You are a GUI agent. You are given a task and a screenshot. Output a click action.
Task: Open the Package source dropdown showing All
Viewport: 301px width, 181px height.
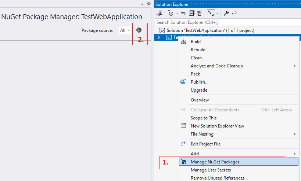tap(125, 30)
